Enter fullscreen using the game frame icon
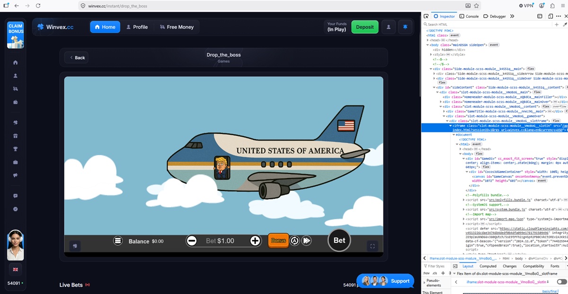The height and width of the screenshot is (294, 568). (x=373, y=246)
